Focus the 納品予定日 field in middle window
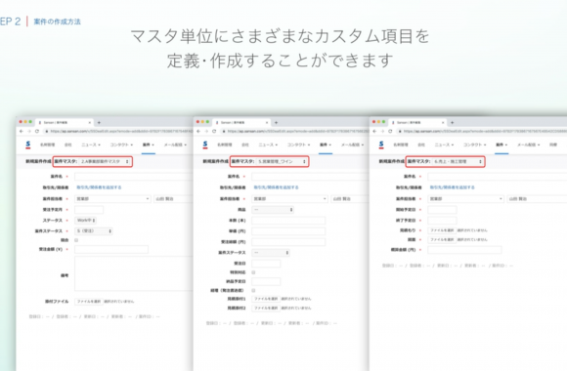Viewport: 567px width, 371px height. 266,281
